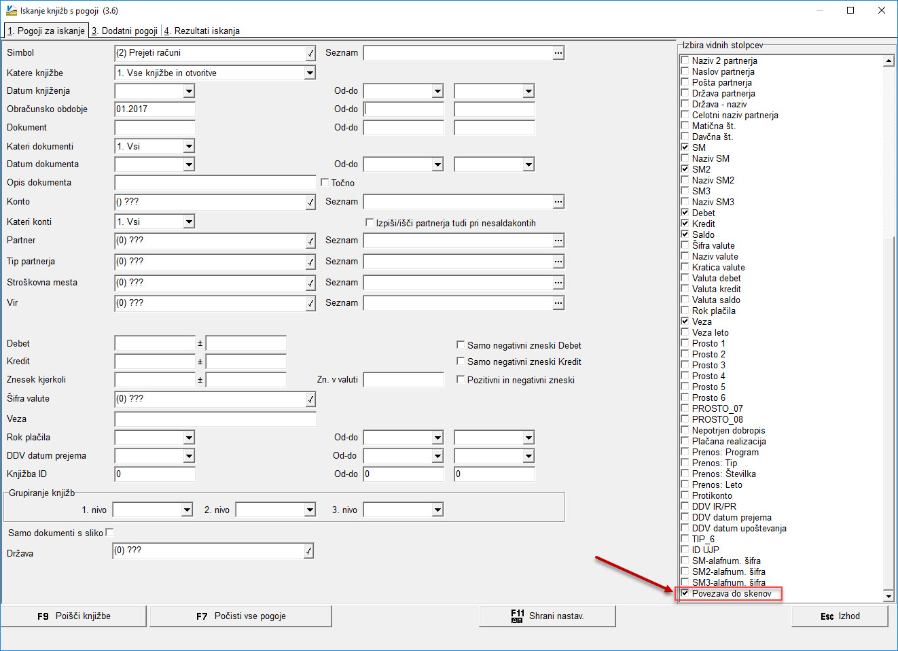Click the Obračunsko obdobje field with 01.2017
898x651 pixels.
click(x=155, y=109)
